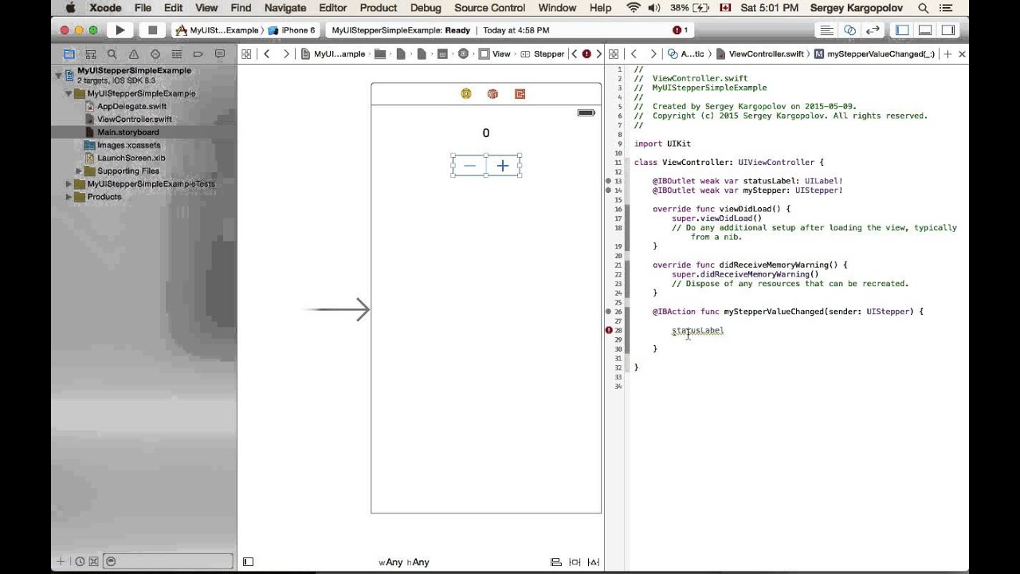Select AppDelegate.swift in navigator
The width and height of the screenshot is (1020, 574).
point(131,106)
